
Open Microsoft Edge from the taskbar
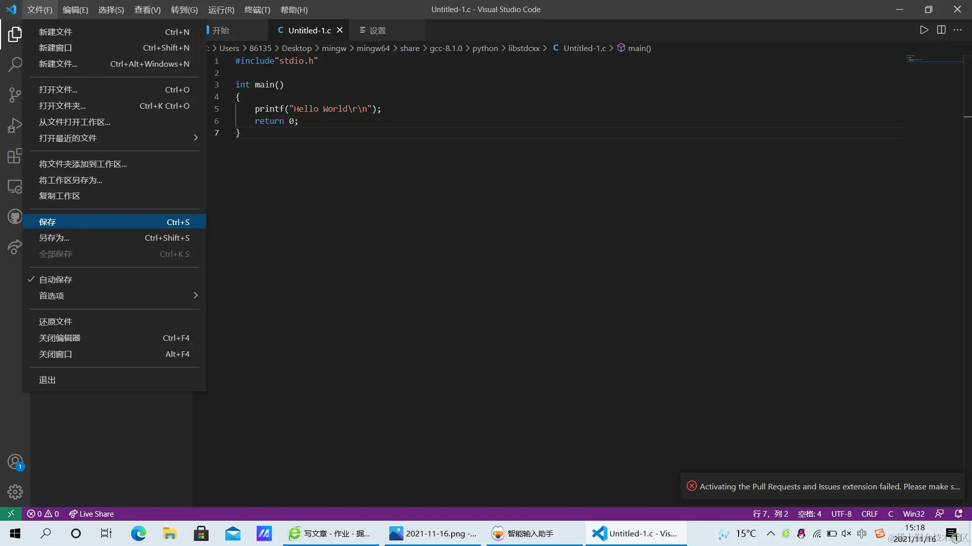point(138,533)
